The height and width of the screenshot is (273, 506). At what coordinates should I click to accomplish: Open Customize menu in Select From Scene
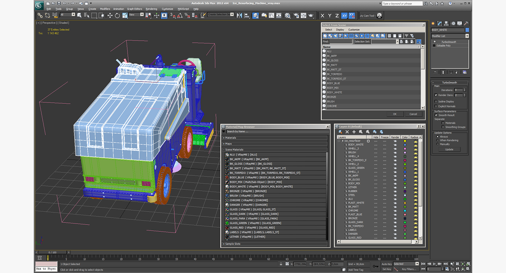pyautogui.click(x=354, y=30)
